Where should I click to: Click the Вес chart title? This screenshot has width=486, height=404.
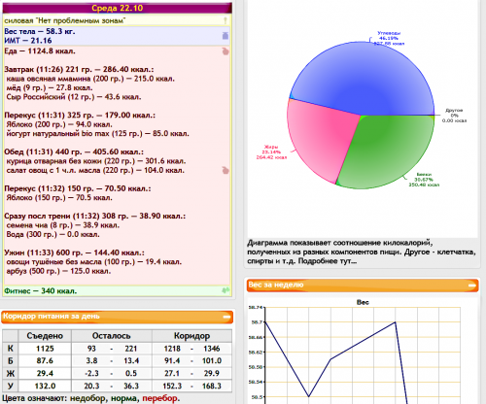[x=363, y=302]
